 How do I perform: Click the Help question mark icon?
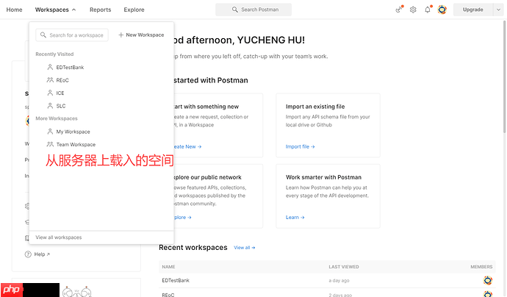point(28,254)
